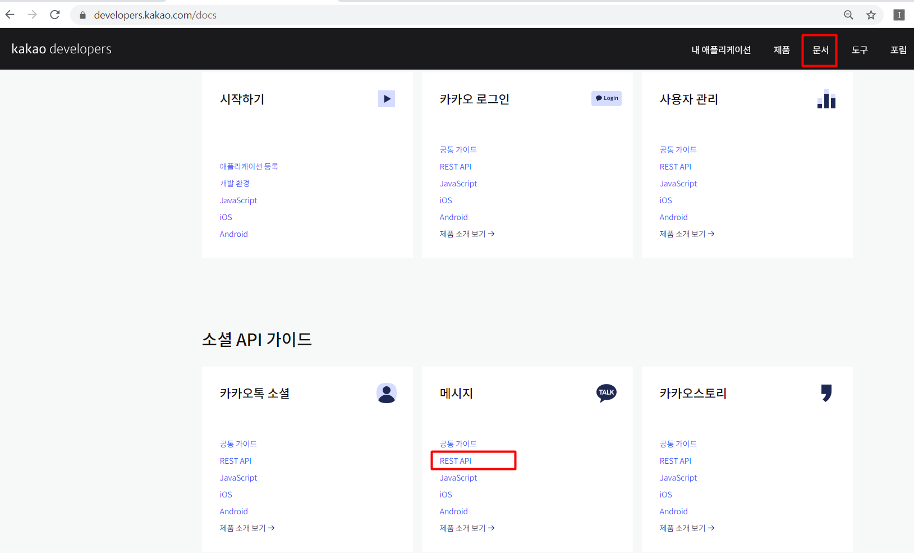Open iOS link under 시작하기
This screenshot has height=553, width=914.
click(226, 217)
